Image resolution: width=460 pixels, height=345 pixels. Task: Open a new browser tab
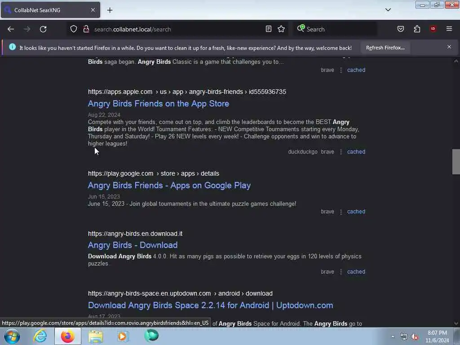110,10
